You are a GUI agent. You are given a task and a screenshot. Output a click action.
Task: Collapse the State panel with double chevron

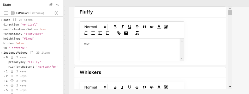click(57, 5)
